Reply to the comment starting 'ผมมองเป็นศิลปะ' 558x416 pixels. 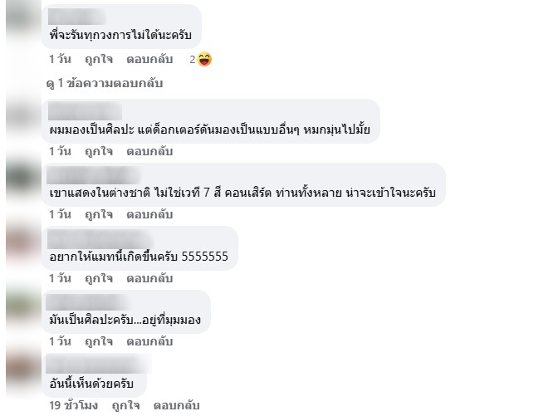(x=149, y=151)
